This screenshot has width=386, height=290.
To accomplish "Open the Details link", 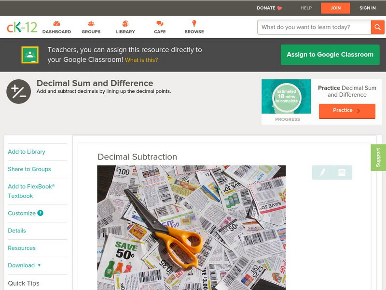I will 17,231.
